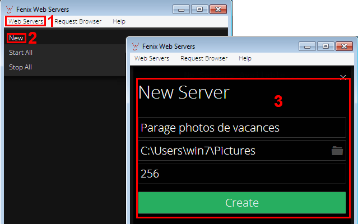Click the Fenix logo icon in the back window title bar

10,9
